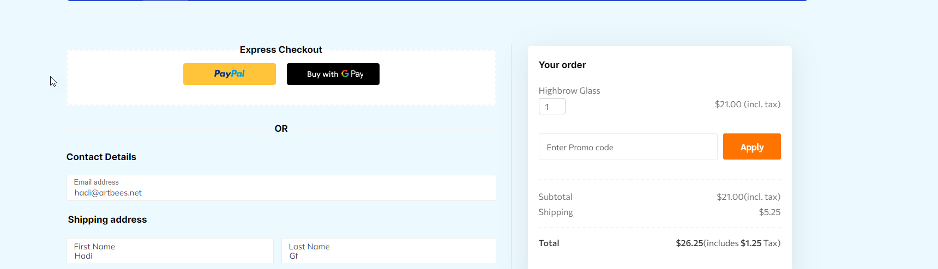The image size is (938, 269).
Task: Select the Total label in order summary
Action: click(549, 243)
